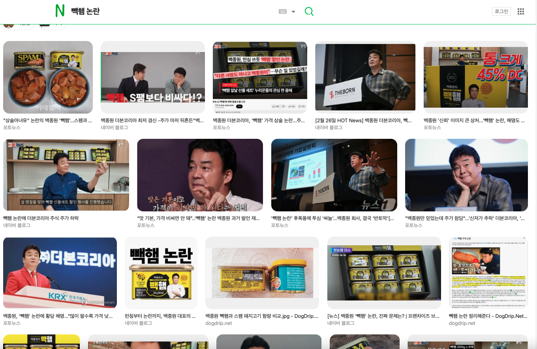Open the apps grid menu icon
Viewport: 537px width, 349px height.
coord(520,11)
